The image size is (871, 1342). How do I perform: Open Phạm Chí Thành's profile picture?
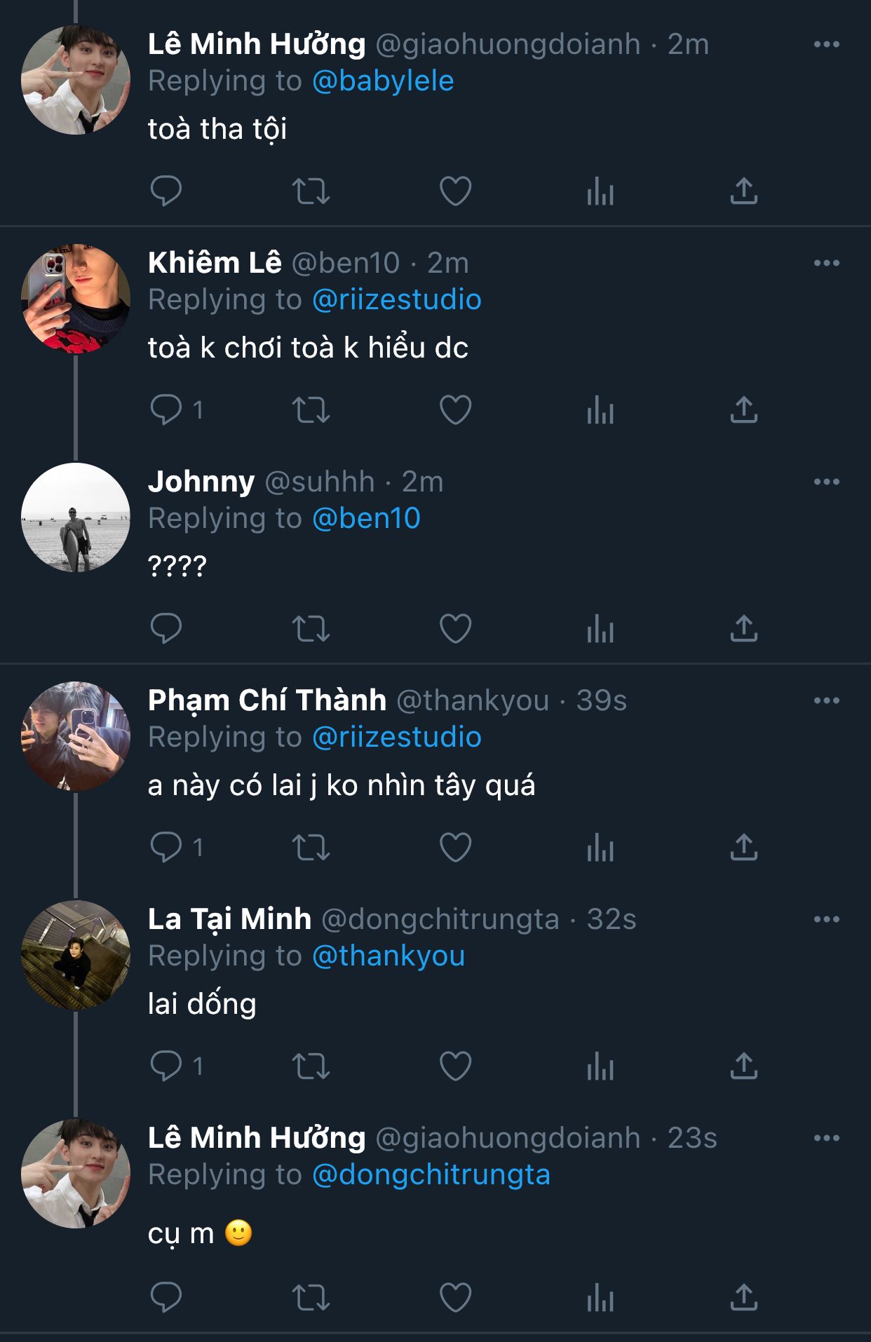76,736
